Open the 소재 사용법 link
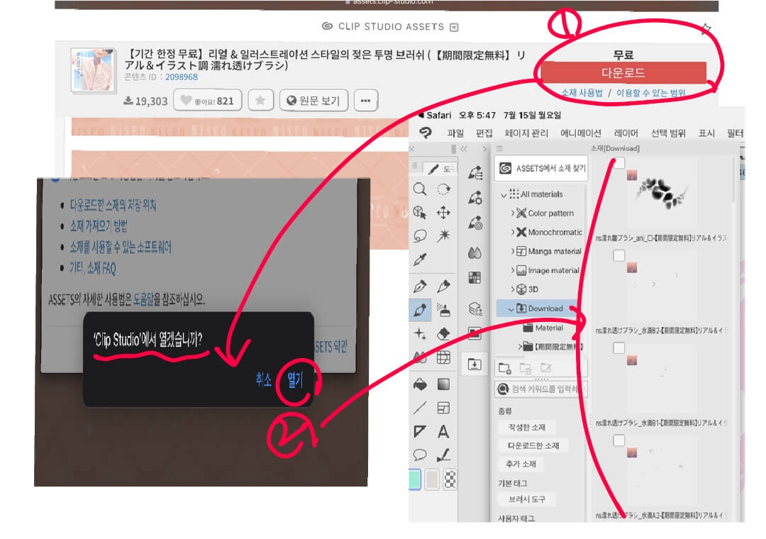Screen dimensions: 766x539 (582, 93)
